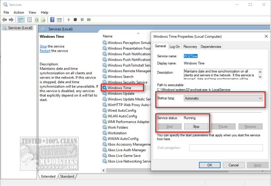Click OK in the Properties dialog
Viewport: 271px width, 186px height.
[210, 165]
